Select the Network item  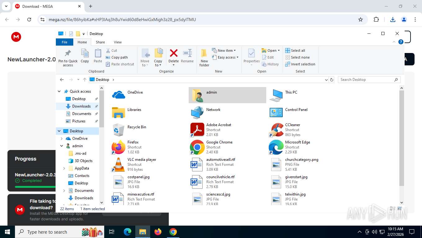pos(228,112)
